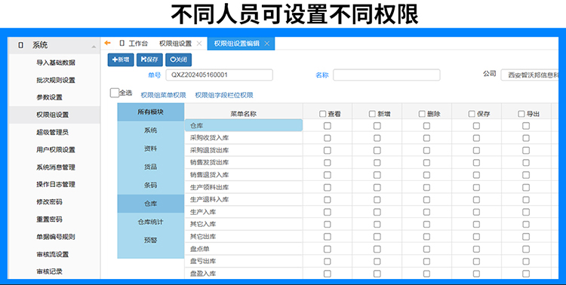Select 系统 in the blue module list
566x285 pixels.
[151, 130]
